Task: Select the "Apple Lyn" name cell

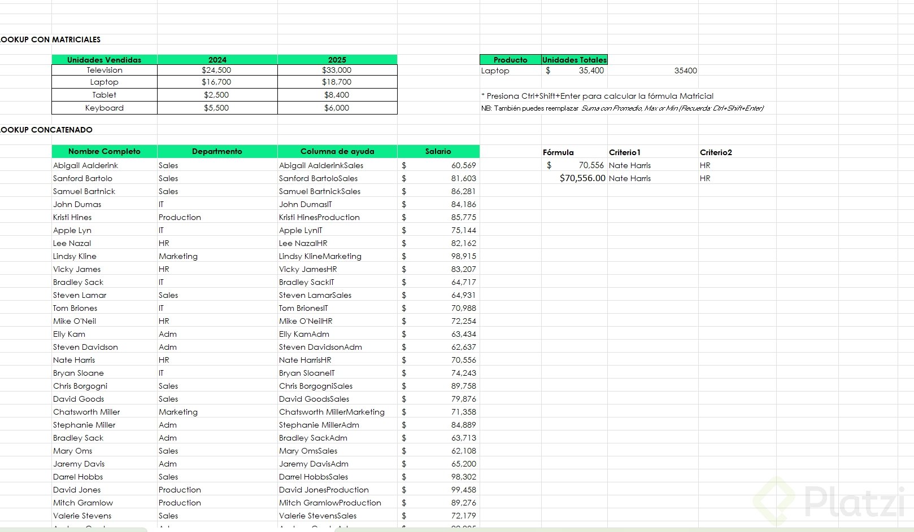Action: click(105, 230)
